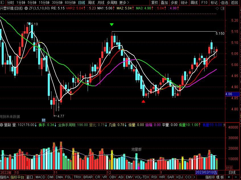Click the 2023/02/10/五 date box
Viewport: 241px width, 180px height.
[206, 172]
